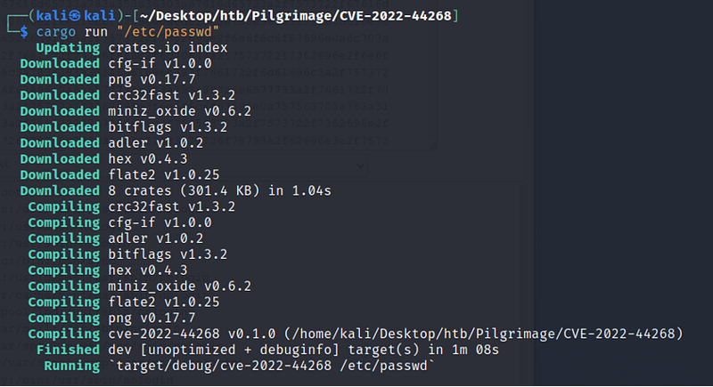
Task: Open the faint background dropdown chevron
Action: [360, 166]
